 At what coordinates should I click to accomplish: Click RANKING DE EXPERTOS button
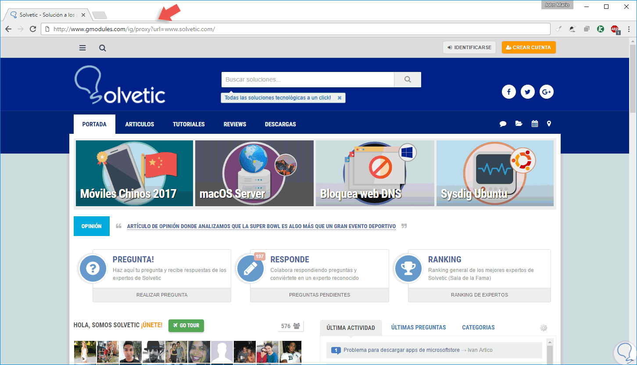480,295
